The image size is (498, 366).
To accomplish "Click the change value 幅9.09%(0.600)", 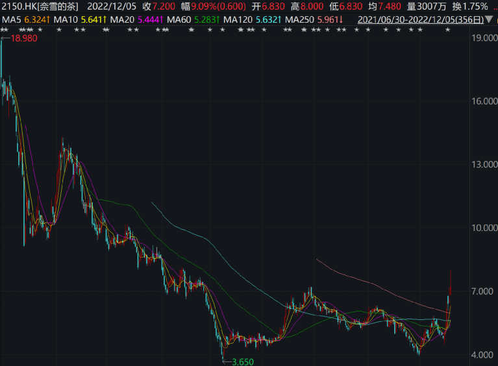I will 214,6.
